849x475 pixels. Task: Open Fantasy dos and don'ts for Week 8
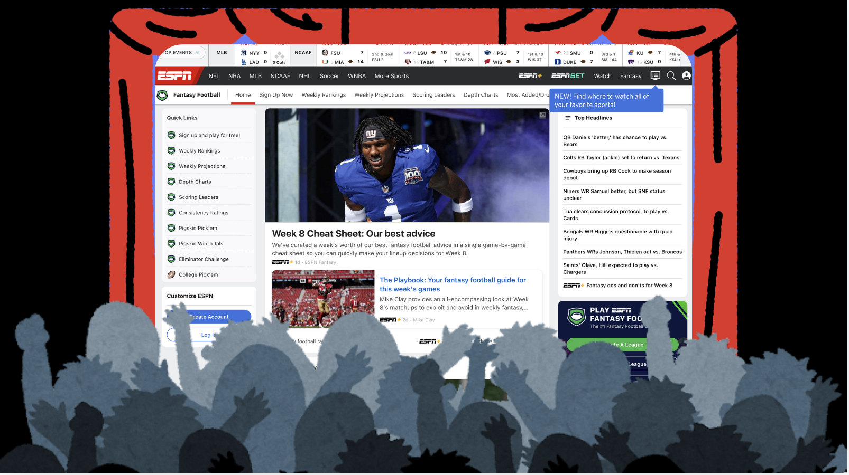pos(629,286)
